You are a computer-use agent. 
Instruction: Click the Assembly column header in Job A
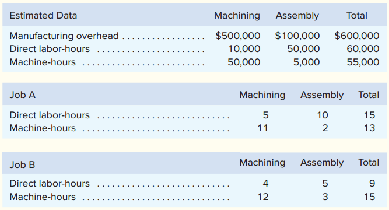(x=322, y=95)
